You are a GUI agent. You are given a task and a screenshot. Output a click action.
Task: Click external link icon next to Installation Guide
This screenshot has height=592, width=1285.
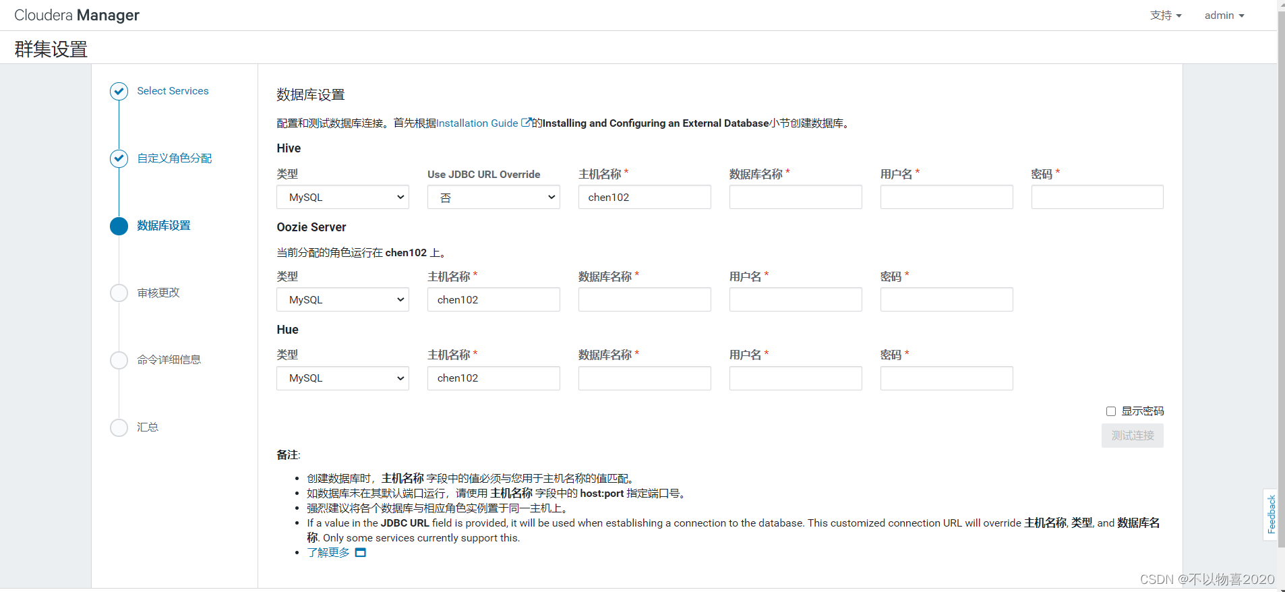click(x=526, y=123)
